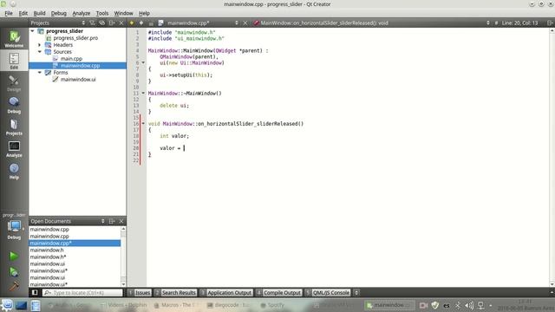Expand the Headers folder
This screenshot has height=312, width=555.
pos(40,45)
